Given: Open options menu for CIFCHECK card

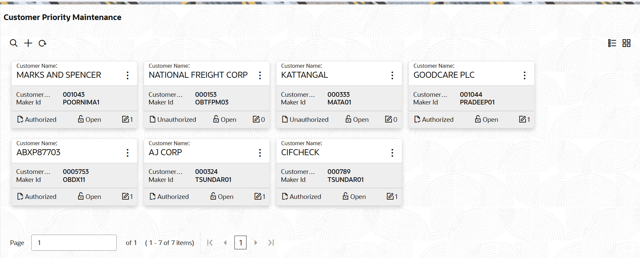Looking at the screenshot, I should (x=392, y=153).
